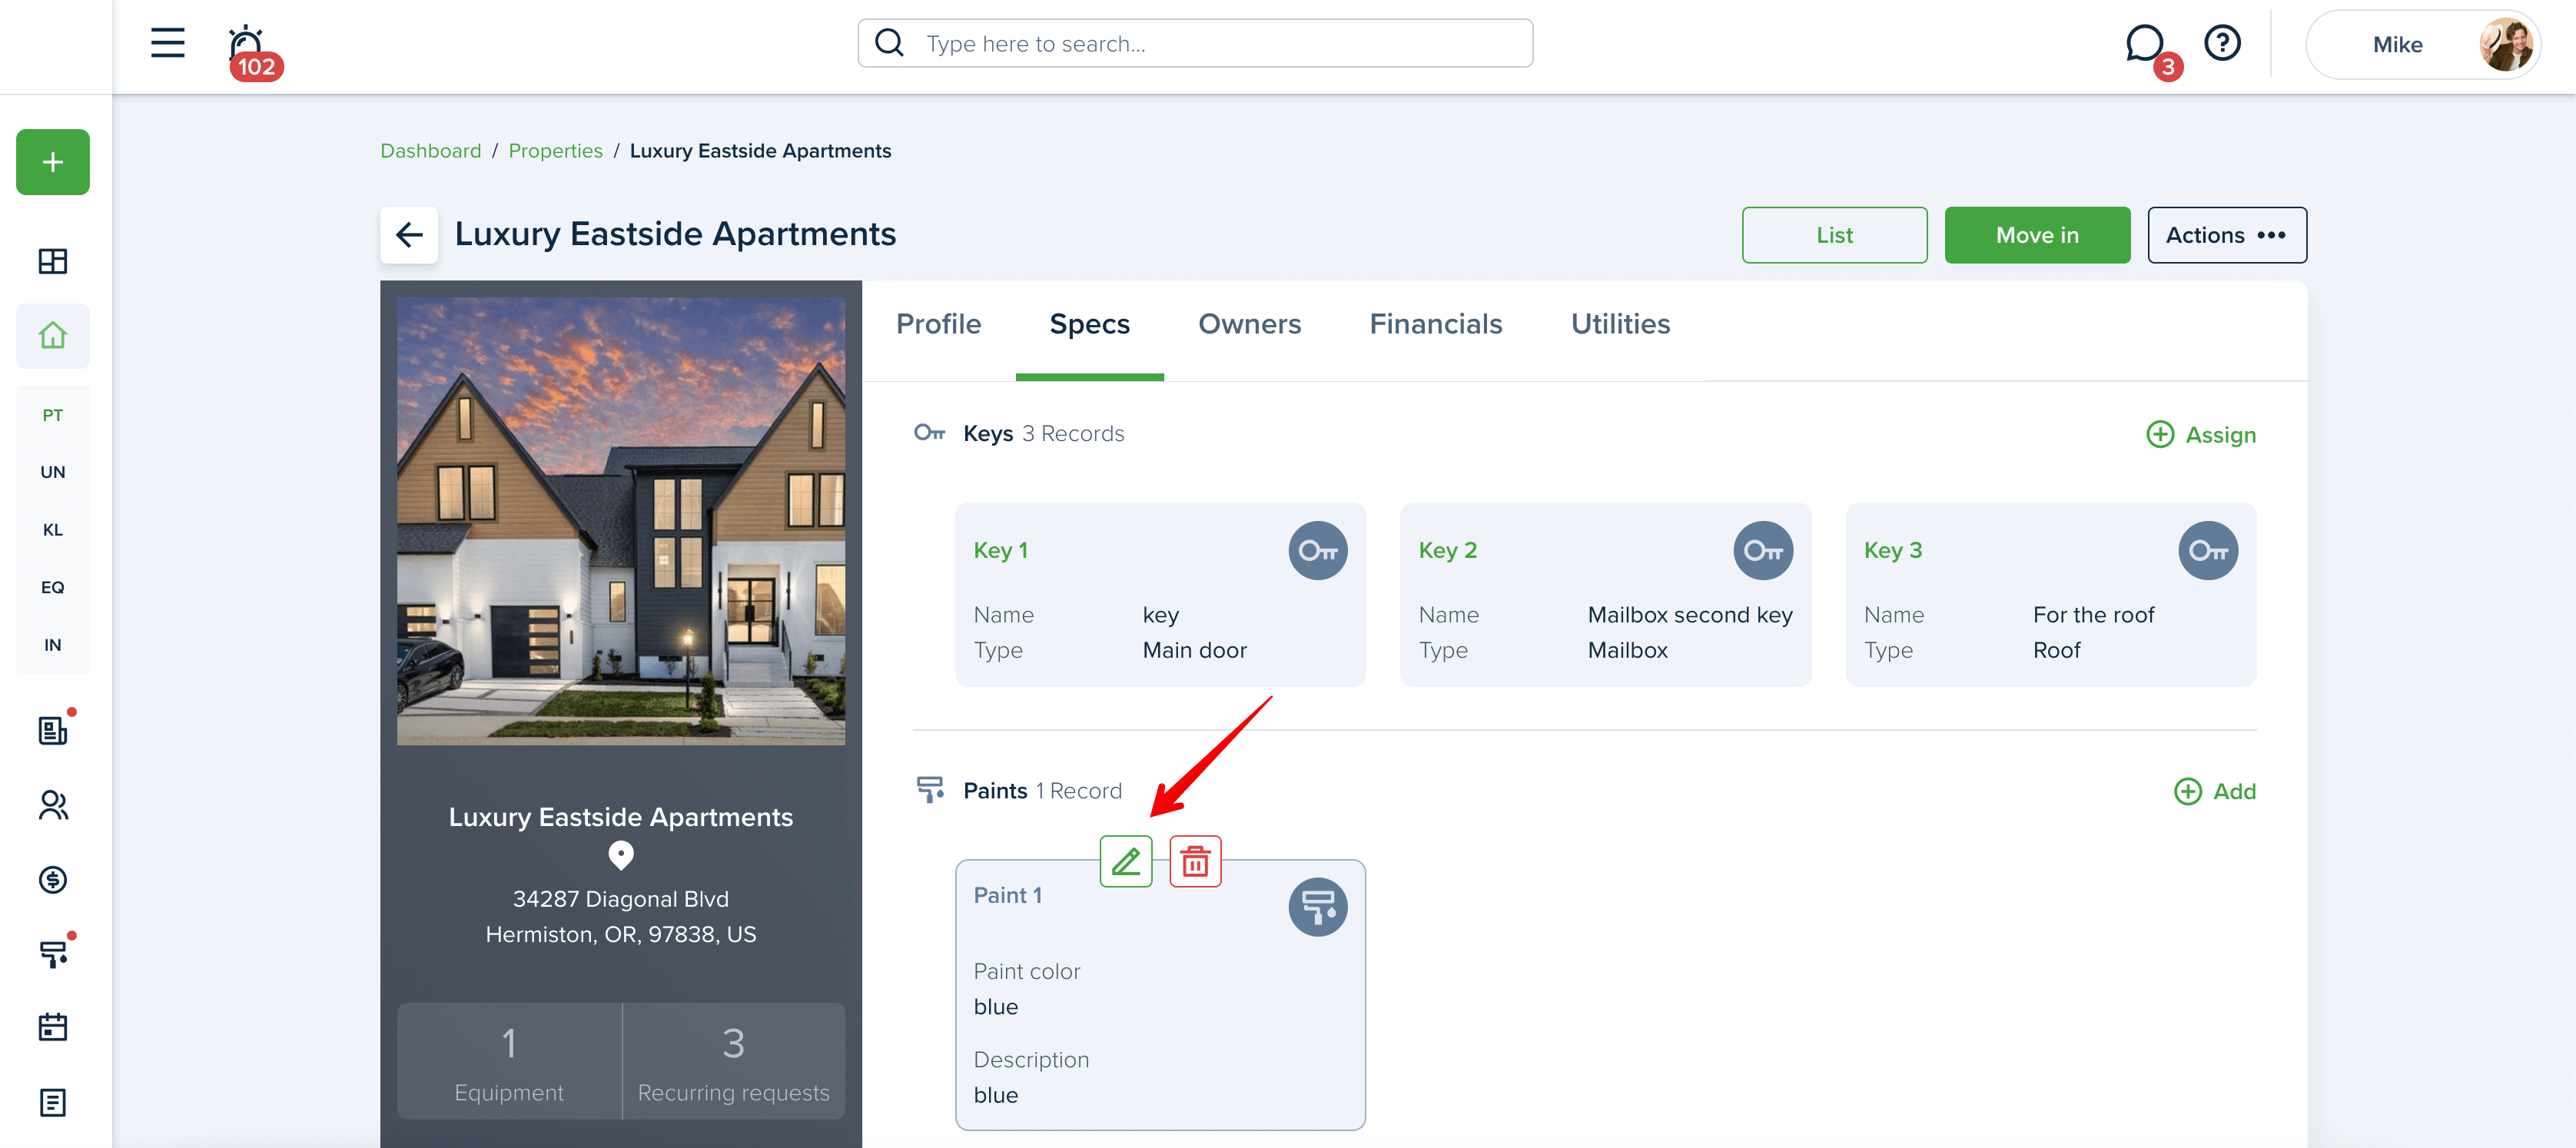This screenshot has height=1148, width=2576.
Task: Click the Keys section key icon
Action: pos(930,433)
